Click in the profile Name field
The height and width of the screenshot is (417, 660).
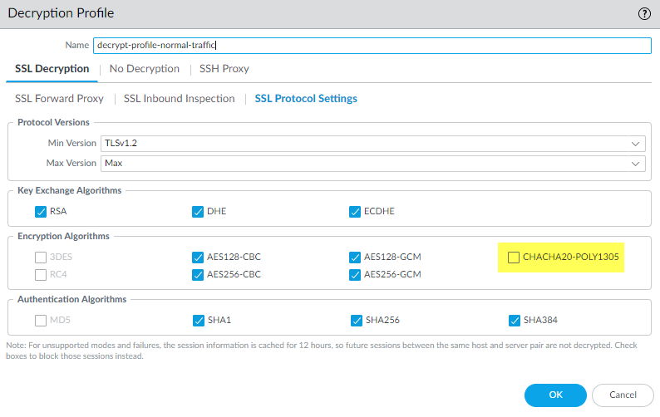370,46
